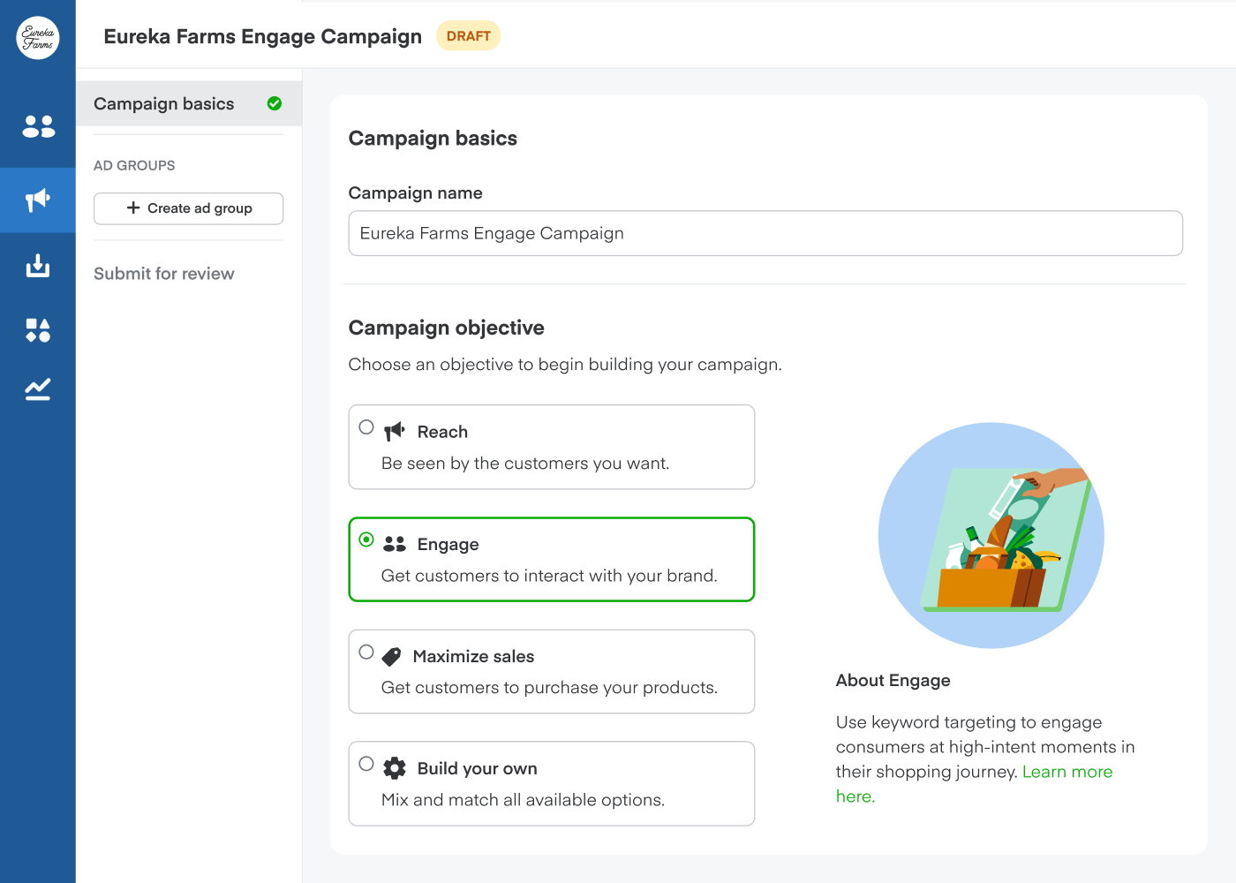Click the people icon in the Engage card

coord(394,543)
